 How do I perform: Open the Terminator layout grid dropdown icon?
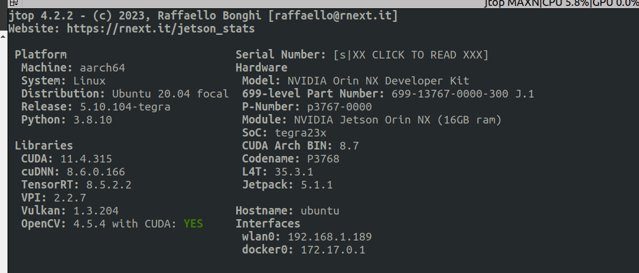tap(13, 4)
